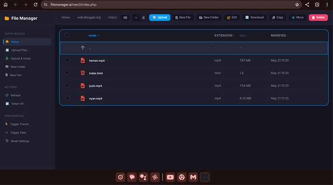Click Select All in sidebar actions
Image resolution: width=333 pixels, height=185 pixels.
[17, 104]
